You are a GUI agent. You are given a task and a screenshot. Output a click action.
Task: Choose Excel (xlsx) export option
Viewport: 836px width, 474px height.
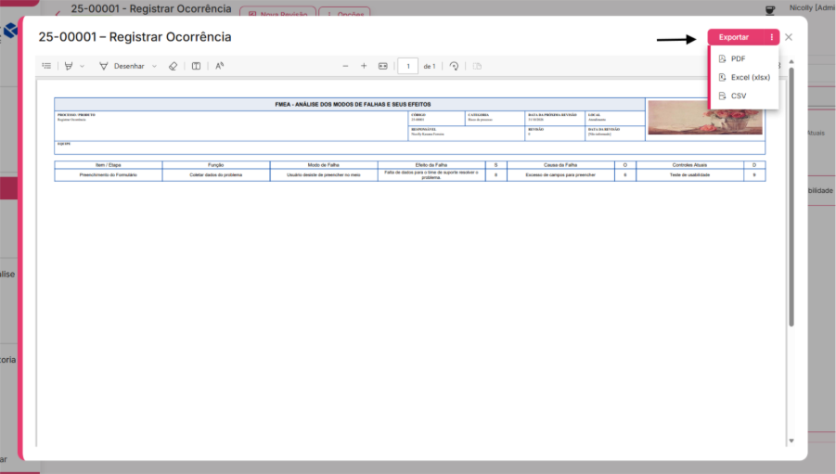750,77
